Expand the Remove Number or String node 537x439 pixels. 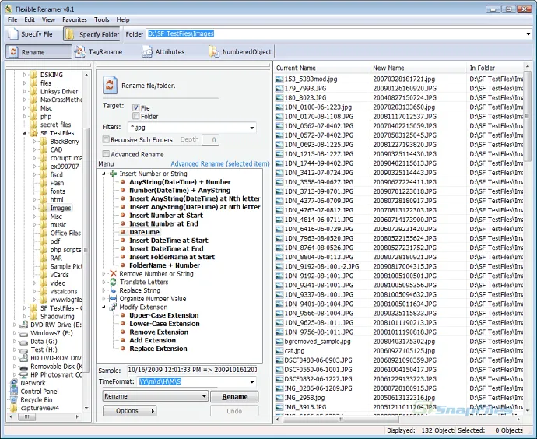(104, 274)
